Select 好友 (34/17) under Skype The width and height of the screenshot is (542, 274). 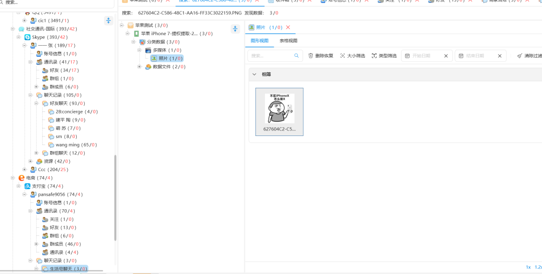[61, 70]
